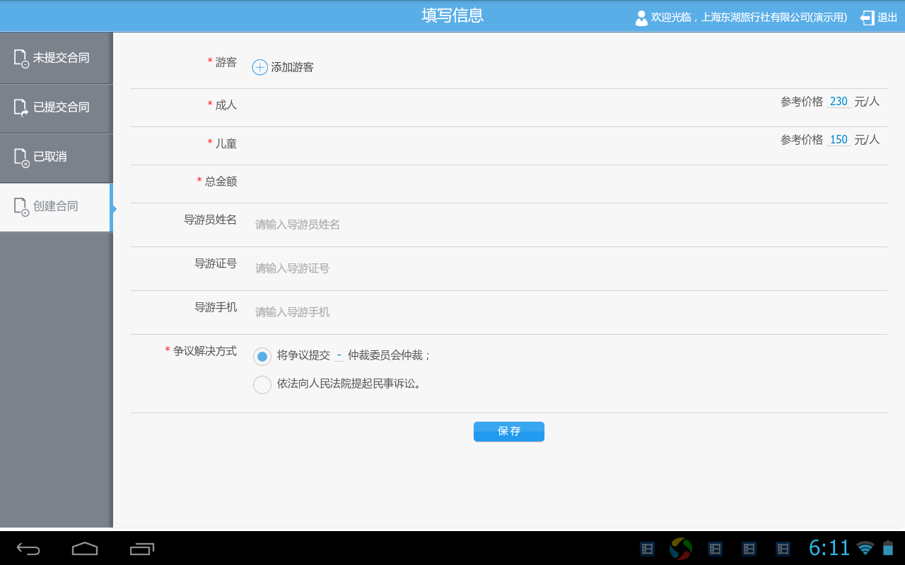Click the arbitration committee name blank
This screenshot has height=565, width=905.
[x=339, y=355]
